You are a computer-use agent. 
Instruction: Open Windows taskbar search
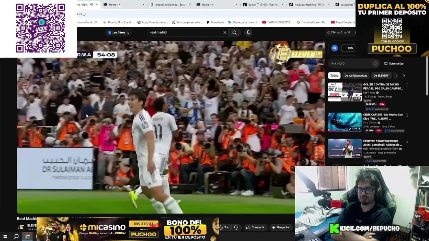click(16, 236)
